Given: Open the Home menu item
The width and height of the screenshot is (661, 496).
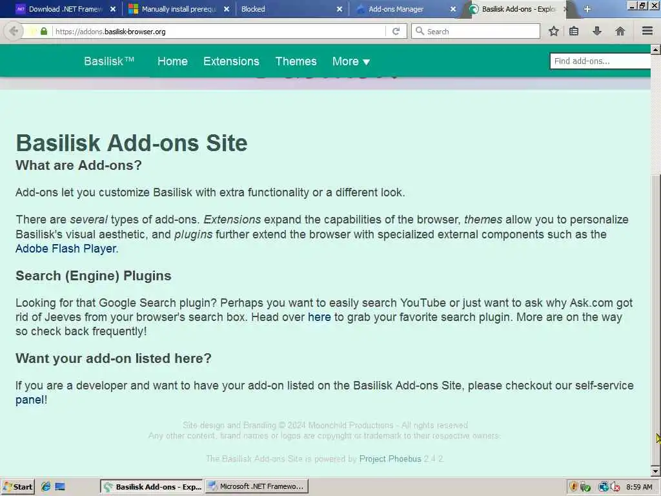Looking at the screenshot, I should click(172, 61).
